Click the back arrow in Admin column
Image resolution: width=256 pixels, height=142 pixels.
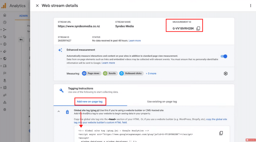pos(21,40)
